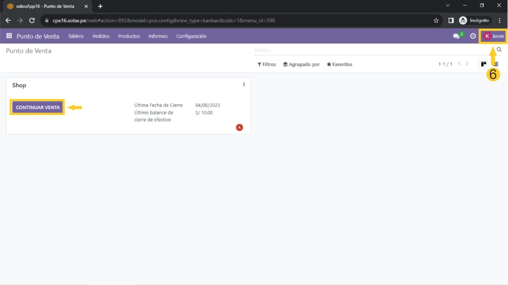The image size is (508, 285).
Task: Expand the Filtros dropdown
Action: tap(266, 64)
